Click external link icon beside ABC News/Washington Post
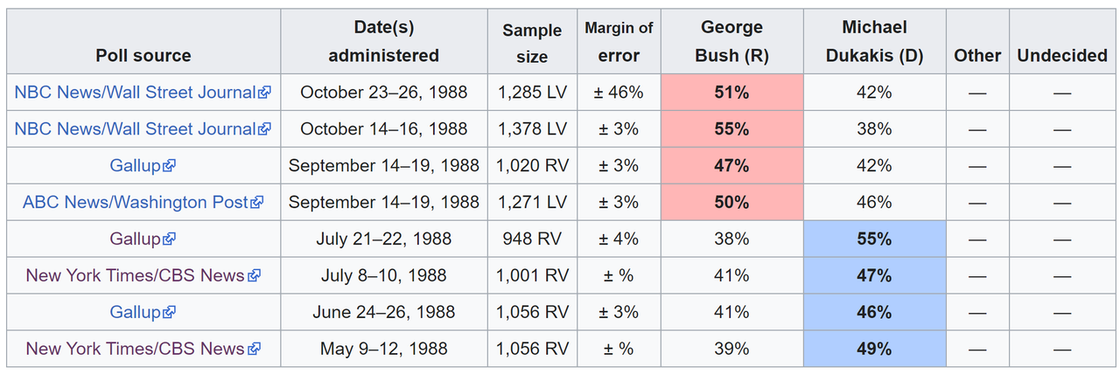 (x=256, y=203)
